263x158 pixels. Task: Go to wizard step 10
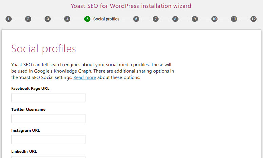pos(214,19)
